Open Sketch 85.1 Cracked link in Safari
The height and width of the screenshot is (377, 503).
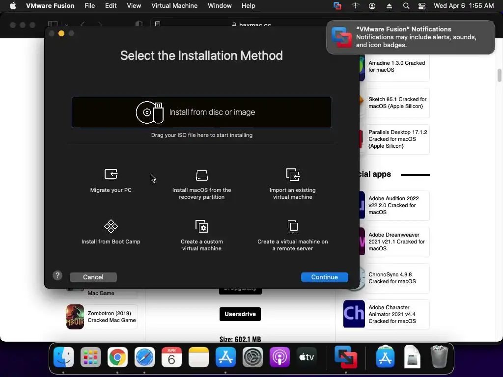pyautogui.click(x=397, y=103)
